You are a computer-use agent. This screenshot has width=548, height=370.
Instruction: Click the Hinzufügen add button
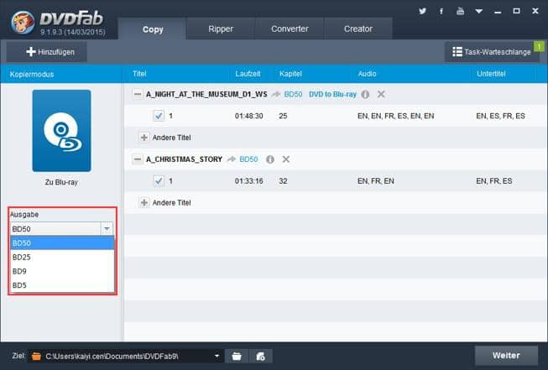pos(47,52)
